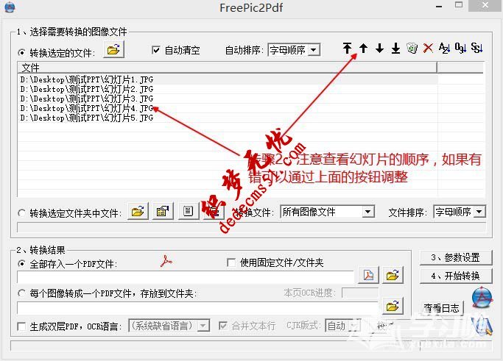Click the red X delete icon
Viewport: 503px width, 361px height.
pyautogui.click(x=428, y=48)
